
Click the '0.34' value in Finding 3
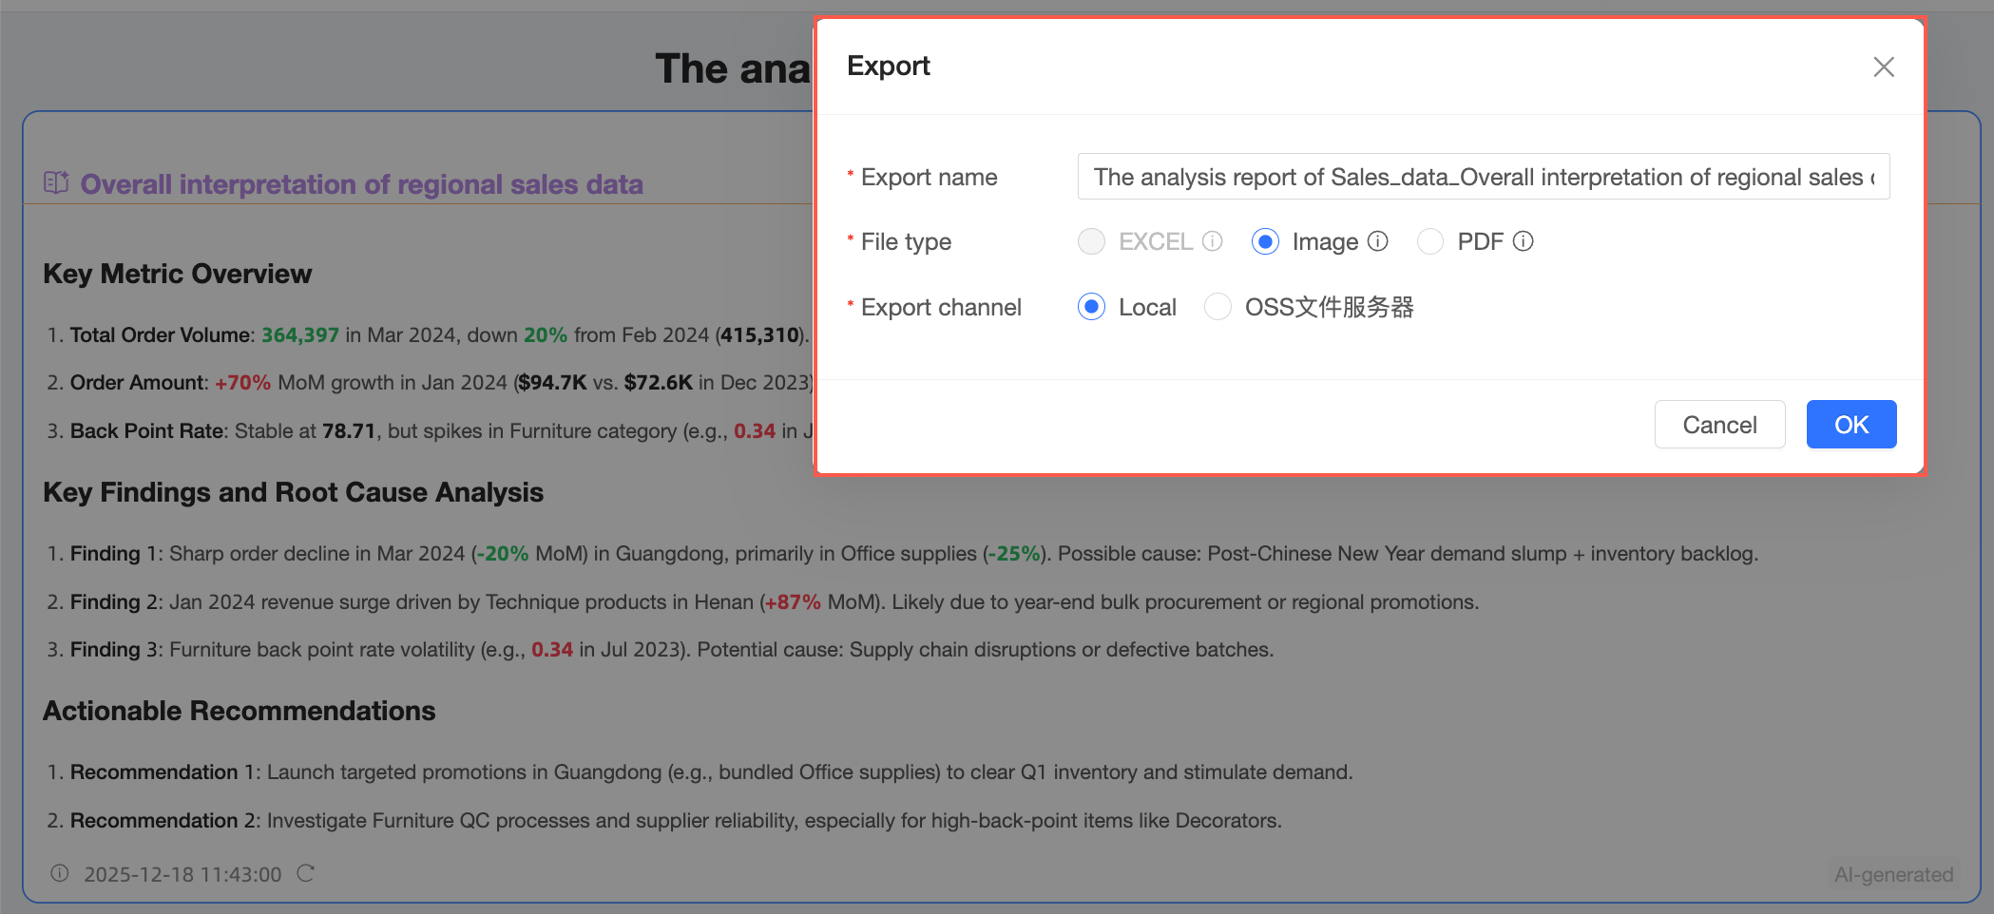point(552,649)
